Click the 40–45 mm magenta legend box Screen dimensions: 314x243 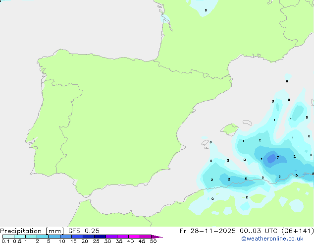point(134,237)
